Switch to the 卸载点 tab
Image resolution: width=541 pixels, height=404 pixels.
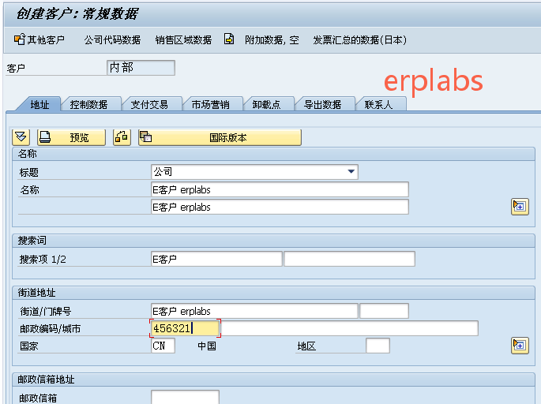click(266, 104)
